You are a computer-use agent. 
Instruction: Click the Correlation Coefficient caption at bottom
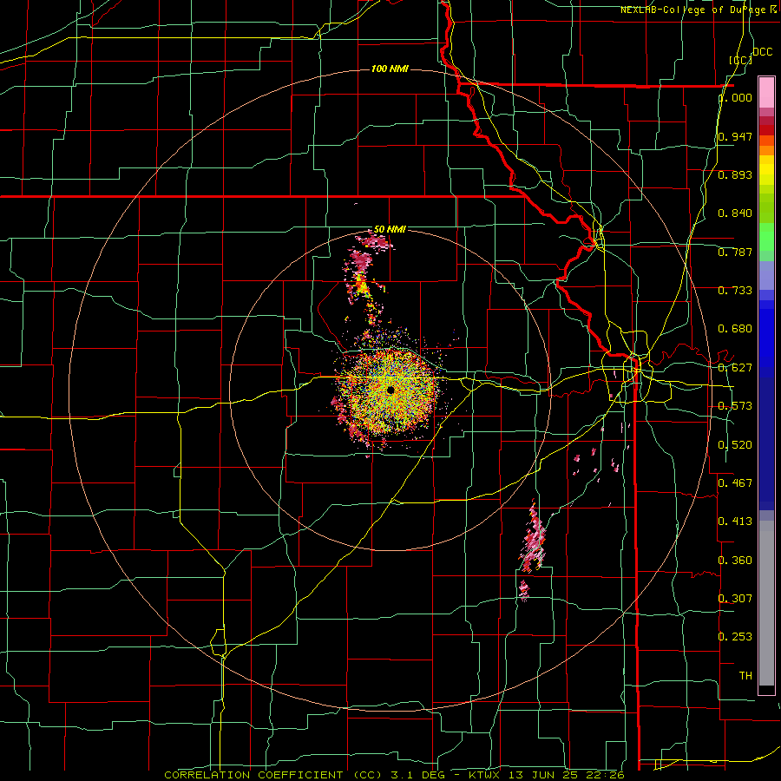point(394,775)
